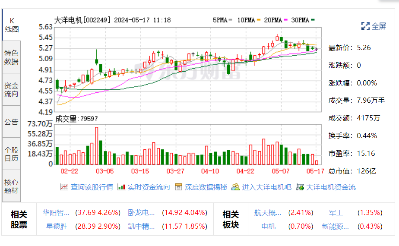399x246 pixels.
Task: Switch to the 资金流向 tab
Action: coord(12,89)
